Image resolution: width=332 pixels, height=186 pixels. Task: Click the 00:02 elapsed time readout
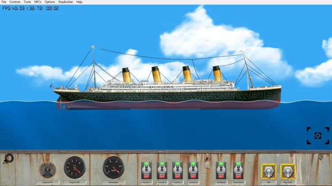(x=52, y=8)
